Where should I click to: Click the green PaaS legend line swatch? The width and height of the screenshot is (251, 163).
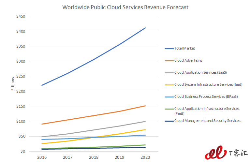point(170,109)
